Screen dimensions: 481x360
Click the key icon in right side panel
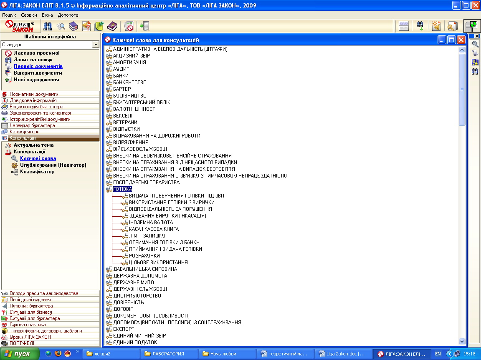(x=475, y=44)
